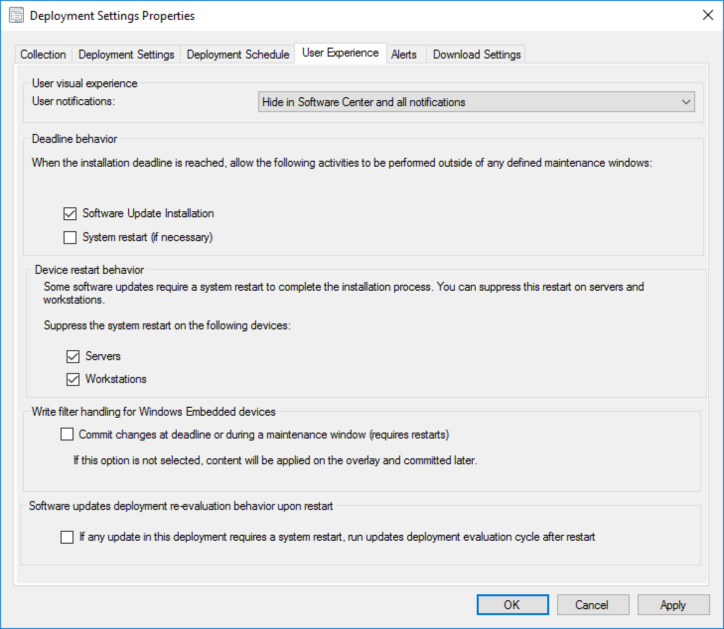This screenshot has width=724, height=629.
Task: Go to the Alerts tab
Action: tap(405, 54)
